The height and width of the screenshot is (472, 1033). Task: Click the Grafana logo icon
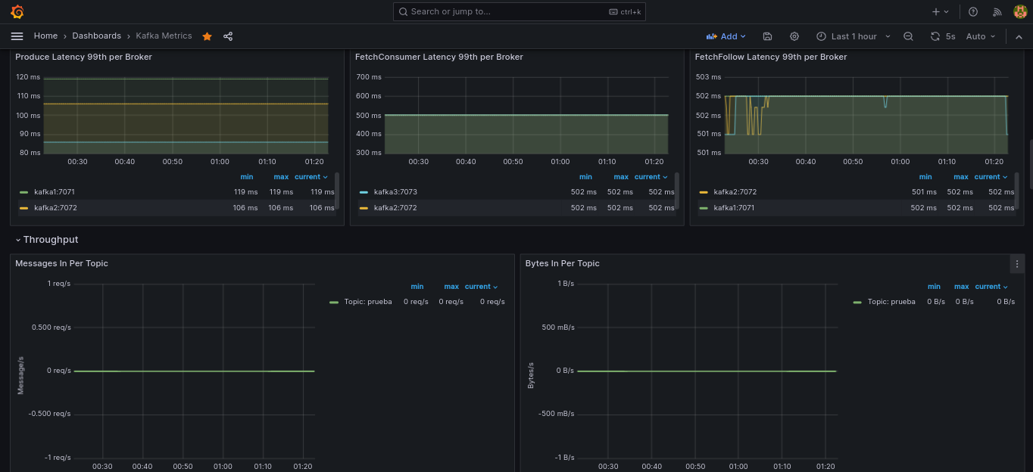17,12
